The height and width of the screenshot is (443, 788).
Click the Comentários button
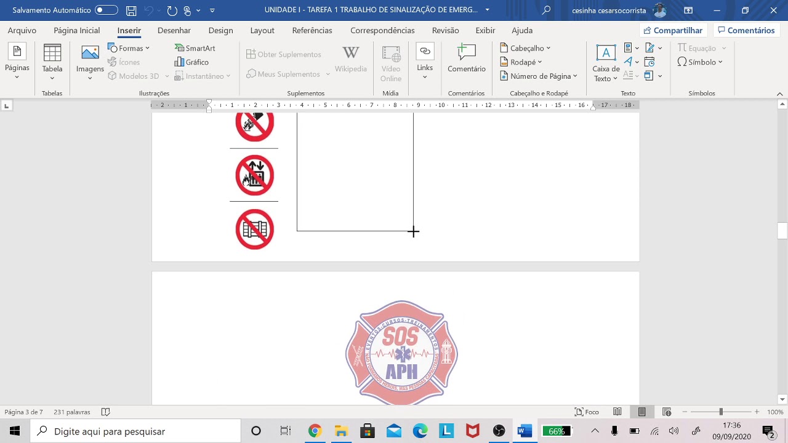[x=746, y=30]
